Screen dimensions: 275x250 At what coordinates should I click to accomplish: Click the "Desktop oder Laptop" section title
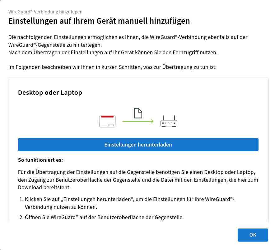pyautogui.click(x=50, y=93)
